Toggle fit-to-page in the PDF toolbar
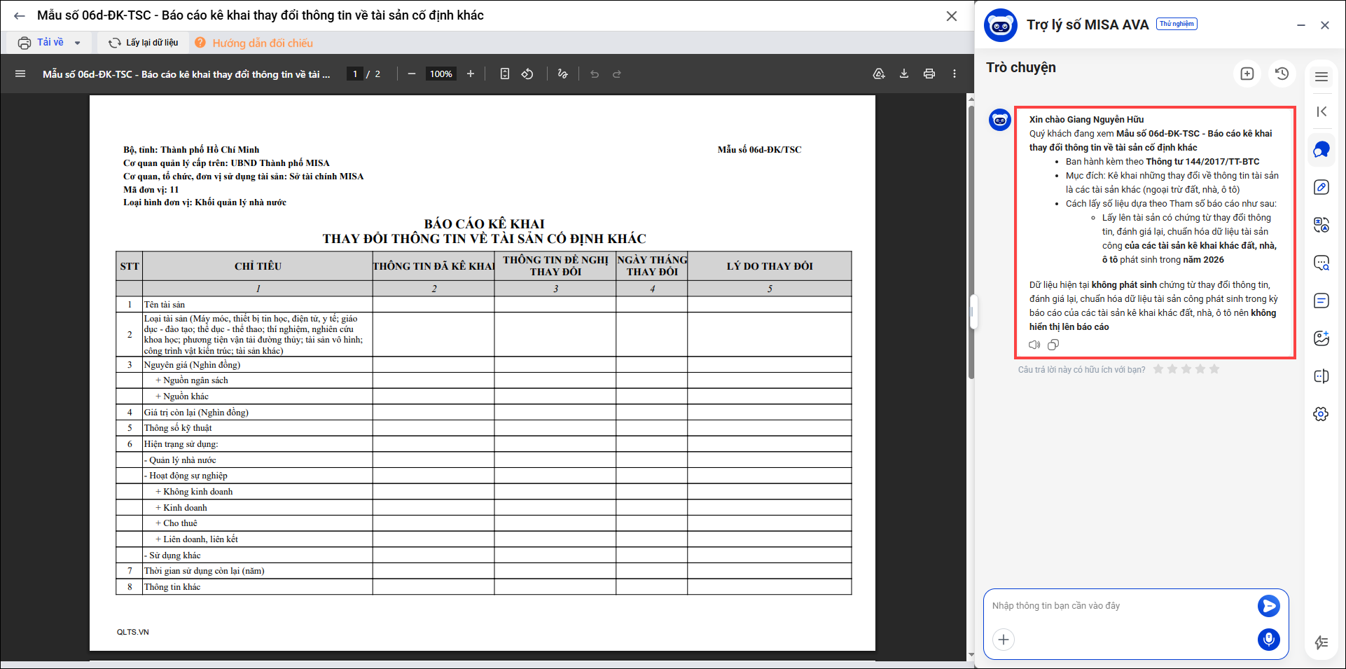The image size is (1346, 669). (505, 74)
